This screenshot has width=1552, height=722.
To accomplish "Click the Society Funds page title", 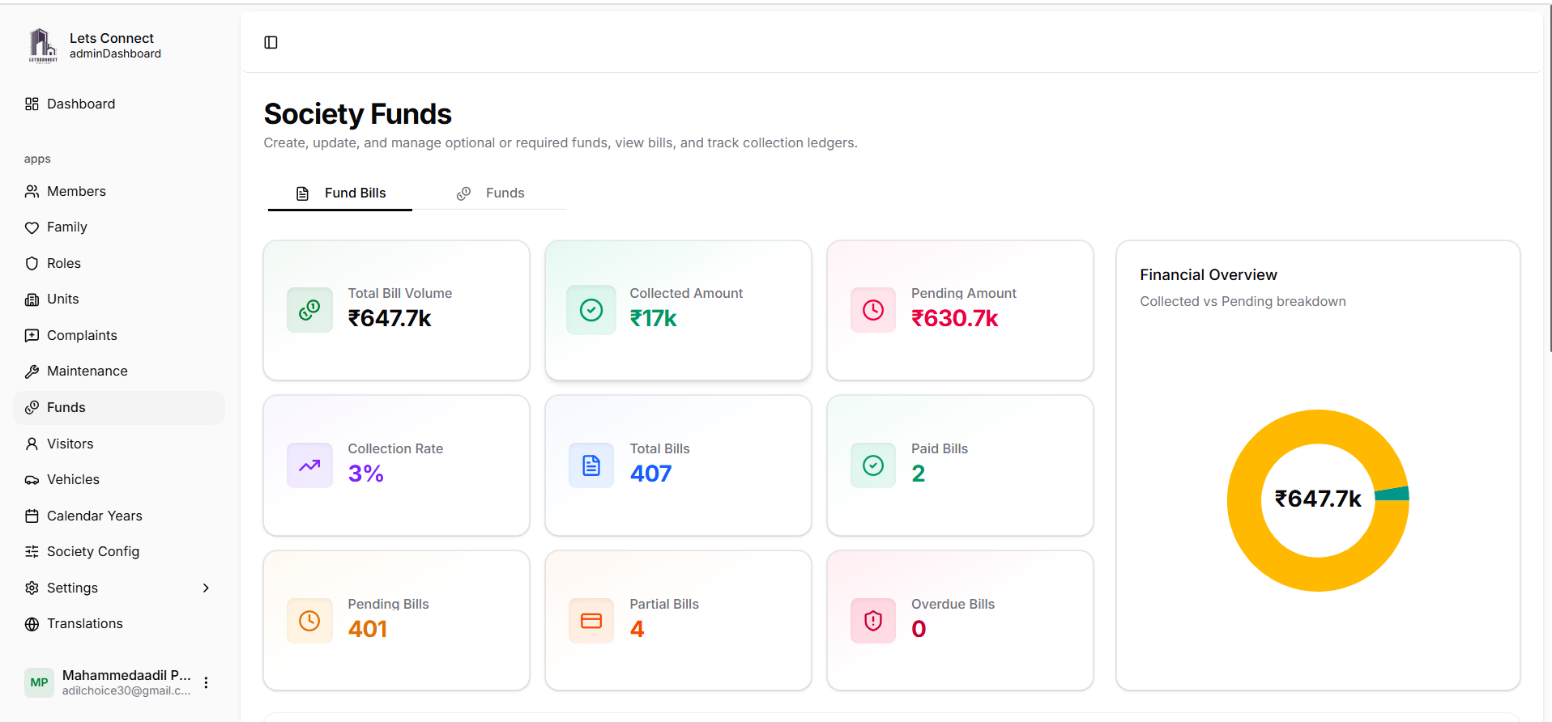I will pos(357,114).
